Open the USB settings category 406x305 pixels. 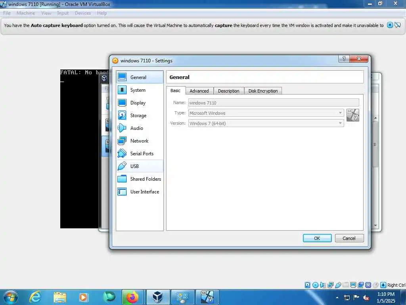tap(140, 166)
